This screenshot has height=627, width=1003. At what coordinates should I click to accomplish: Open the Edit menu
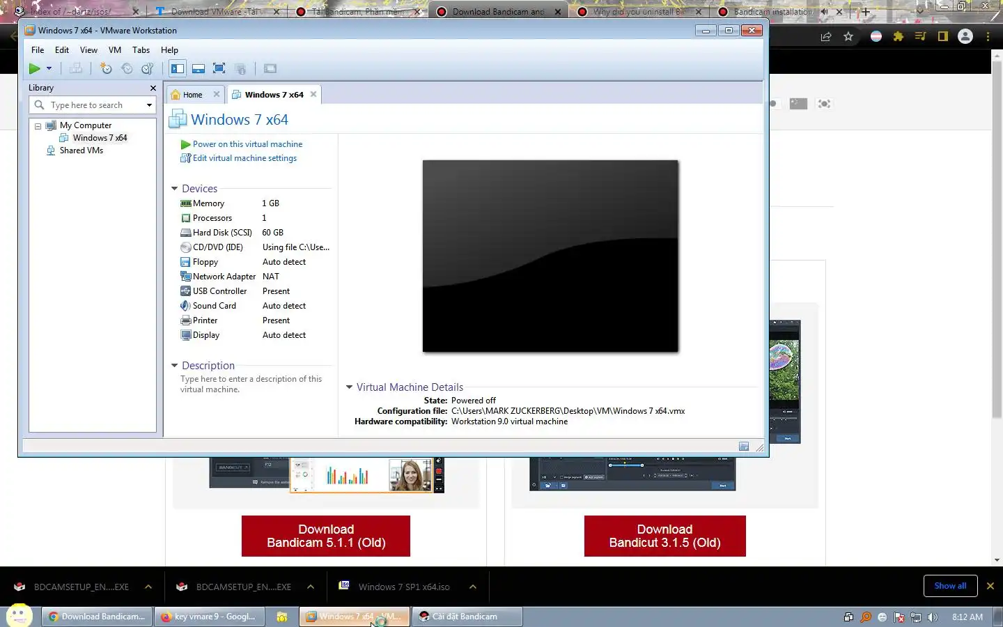tap(62, 50)
